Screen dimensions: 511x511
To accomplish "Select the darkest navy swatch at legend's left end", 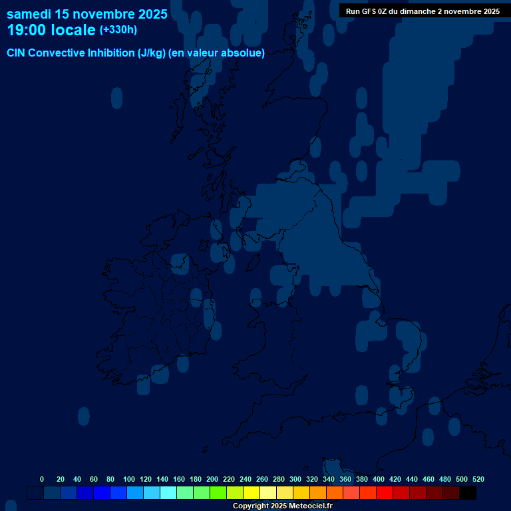I will 35,493.
